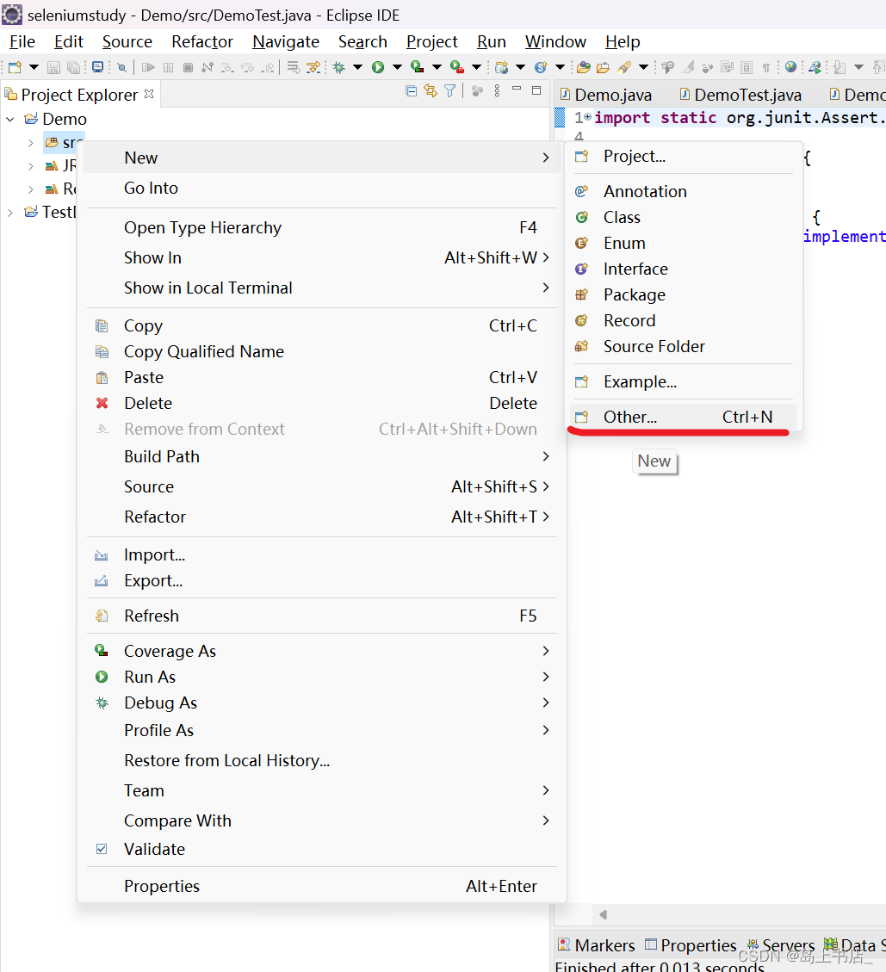Image resolution: width=886 pixels, height=972 pixels.
Task: Open the Markers view tab
Action: (597, 945)
